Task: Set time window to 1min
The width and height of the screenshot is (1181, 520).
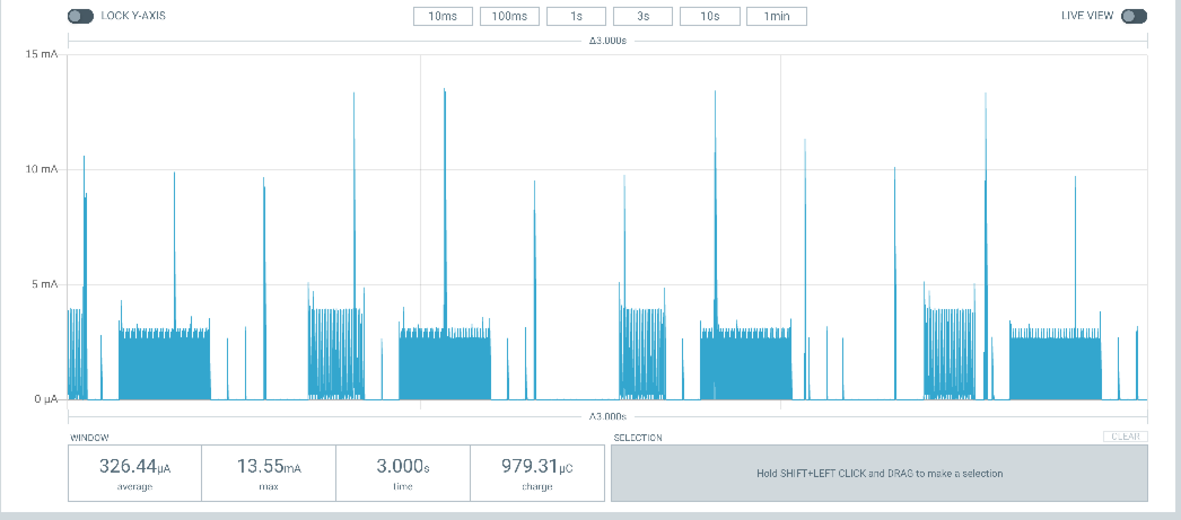Action: tap(776, 17)
